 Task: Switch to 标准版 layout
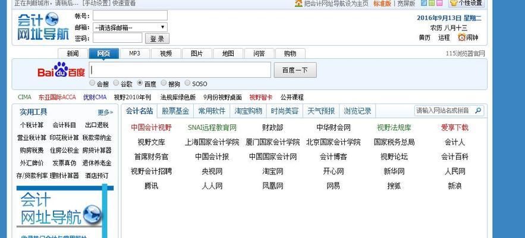pyautogui.click(x=382, y=4)
